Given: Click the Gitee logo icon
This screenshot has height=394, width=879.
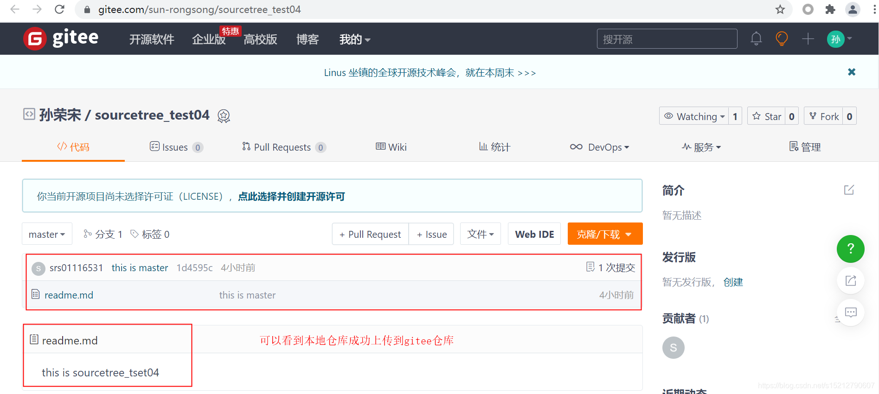Looking at the screenshot, I should tap(35, 38).
